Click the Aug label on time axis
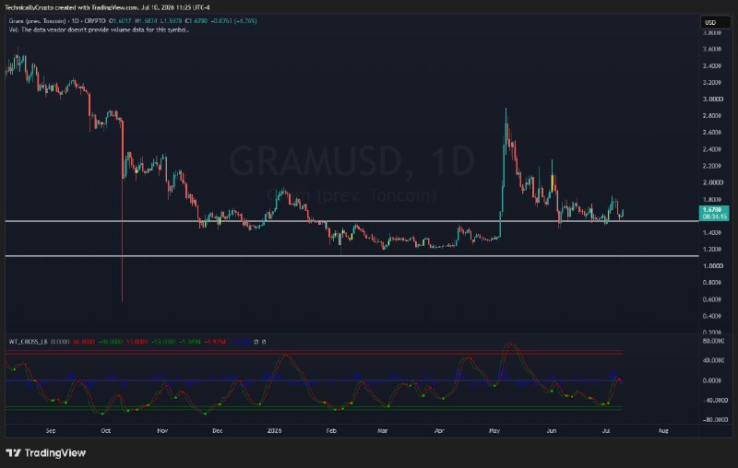This screenshot has height=468, width=738. 662,430
